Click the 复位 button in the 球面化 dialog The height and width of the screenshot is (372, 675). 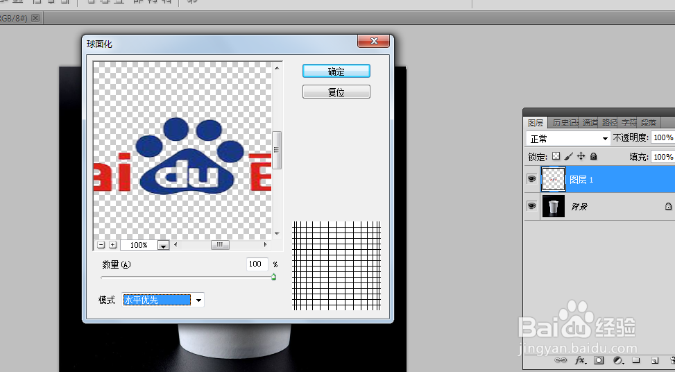point(336,92)
